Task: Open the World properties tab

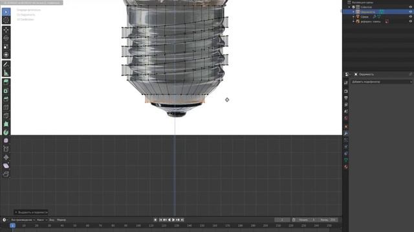Action: (x=346, y=118)
